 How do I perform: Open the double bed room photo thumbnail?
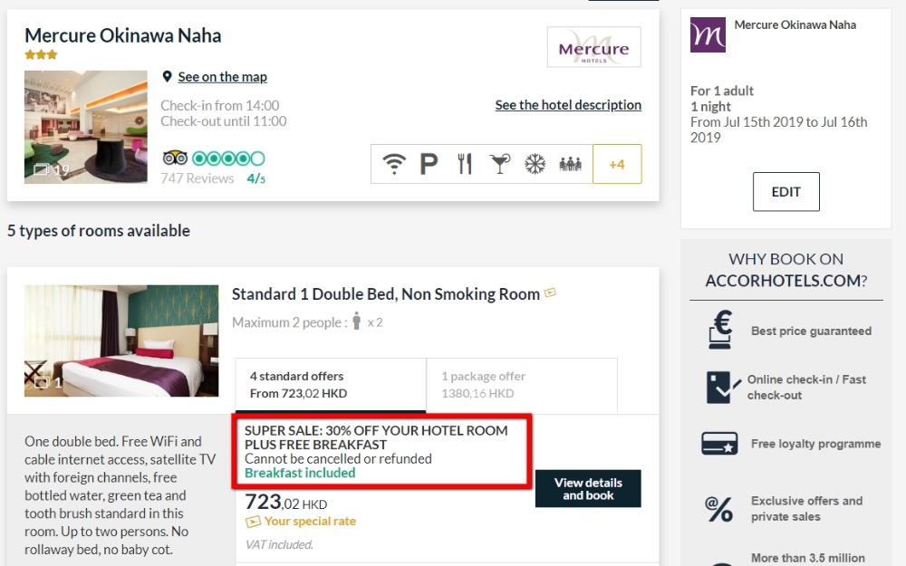(121, 341)
